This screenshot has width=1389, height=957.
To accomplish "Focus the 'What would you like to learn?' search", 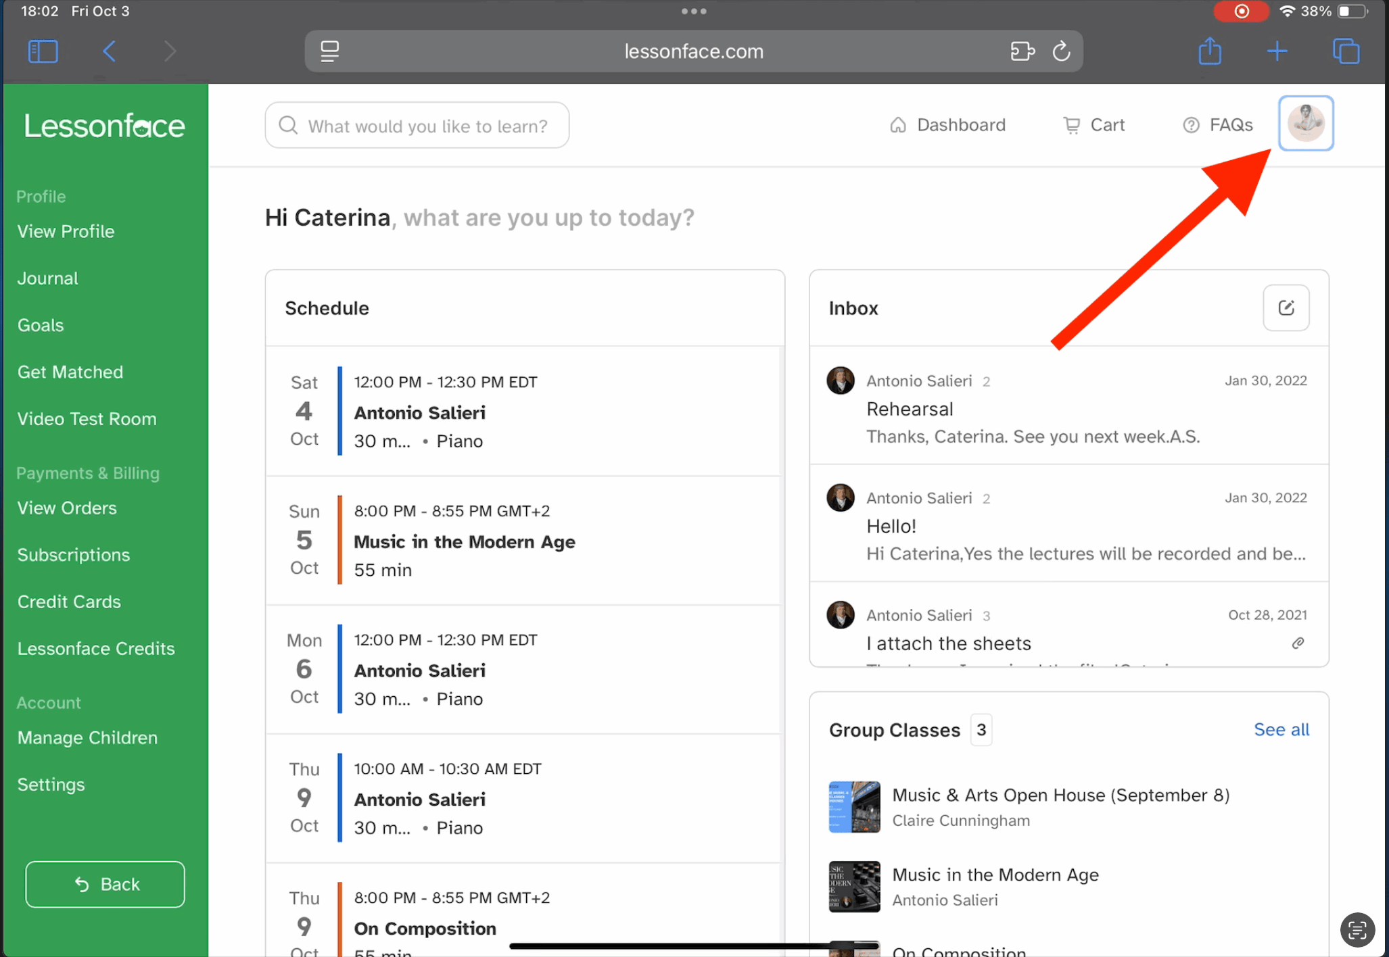I will tap(417, 126).
